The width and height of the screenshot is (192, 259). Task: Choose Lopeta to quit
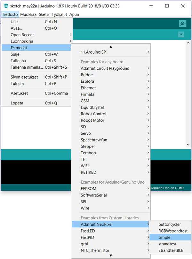point(36,103)
